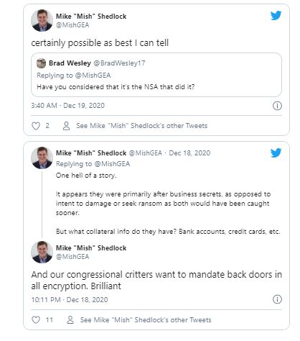See Mike Shedlock's other Tweets in first card
Image resolution: width=300 pixels, height=341 pixels.
pyautogui.click(x=141, y=126)
